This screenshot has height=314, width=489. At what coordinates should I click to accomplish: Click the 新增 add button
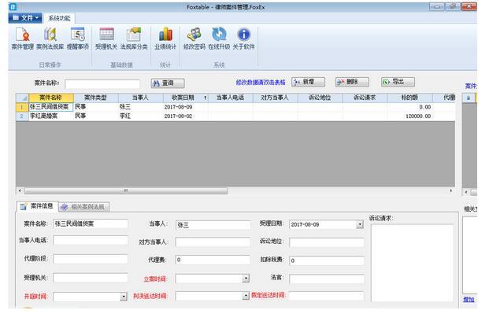(x=308, y=82)
